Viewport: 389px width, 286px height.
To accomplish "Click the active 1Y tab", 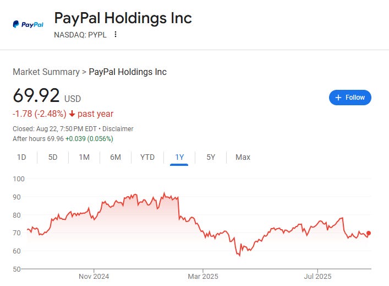I will pos(179,157).
